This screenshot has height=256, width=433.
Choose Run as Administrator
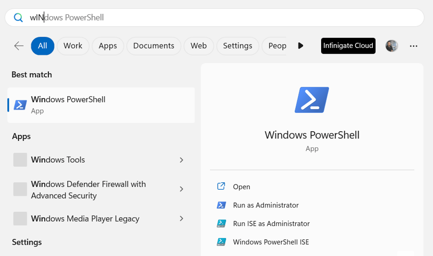tap(266, 205)
